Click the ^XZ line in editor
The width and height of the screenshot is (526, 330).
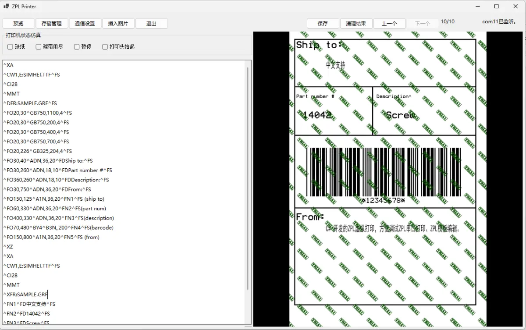coord(8,247)
